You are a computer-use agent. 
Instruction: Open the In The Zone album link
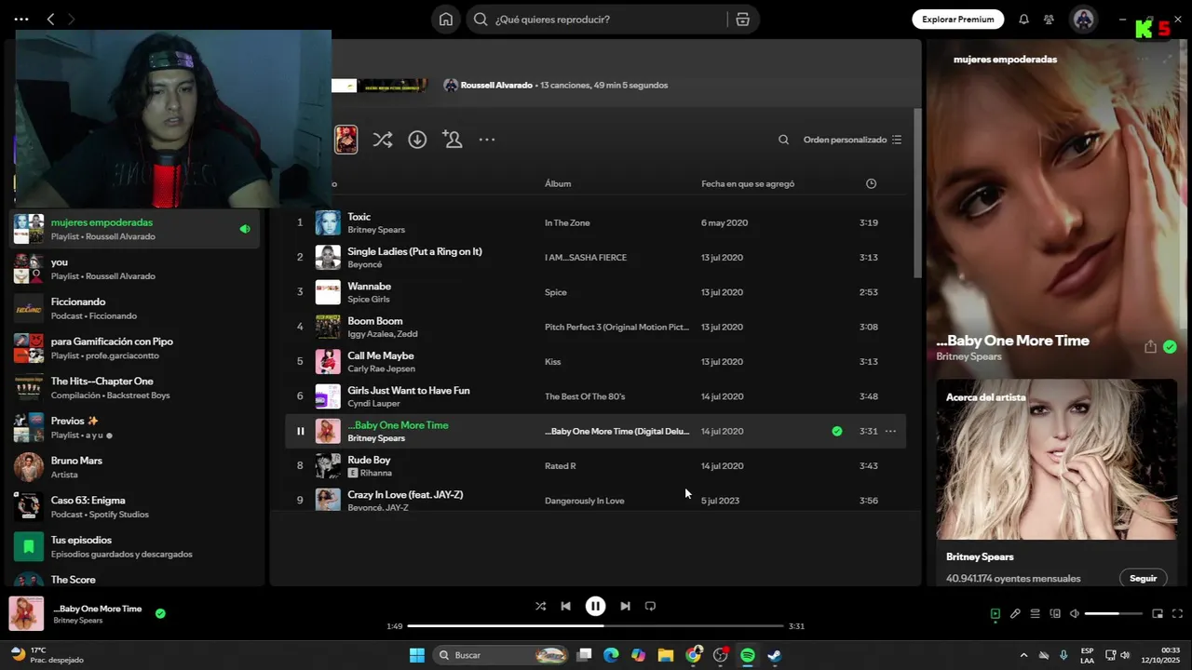[x=567, y=222]
